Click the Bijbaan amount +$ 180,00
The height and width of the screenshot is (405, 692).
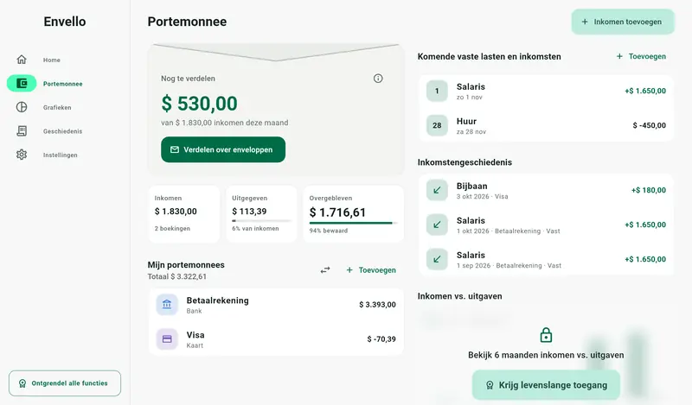648,190
